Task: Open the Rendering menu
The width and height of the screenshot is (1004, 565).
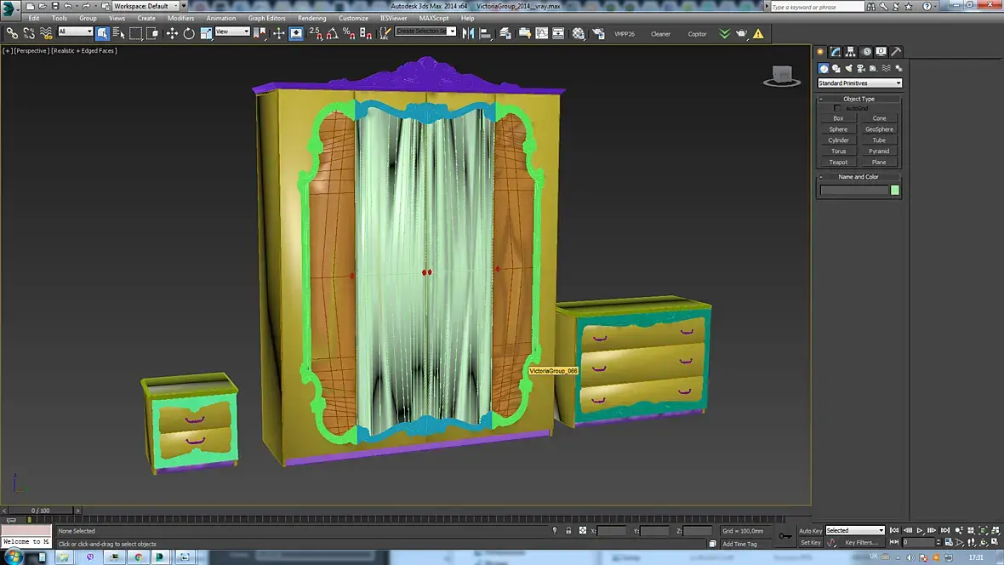Action: pos(311,18)
